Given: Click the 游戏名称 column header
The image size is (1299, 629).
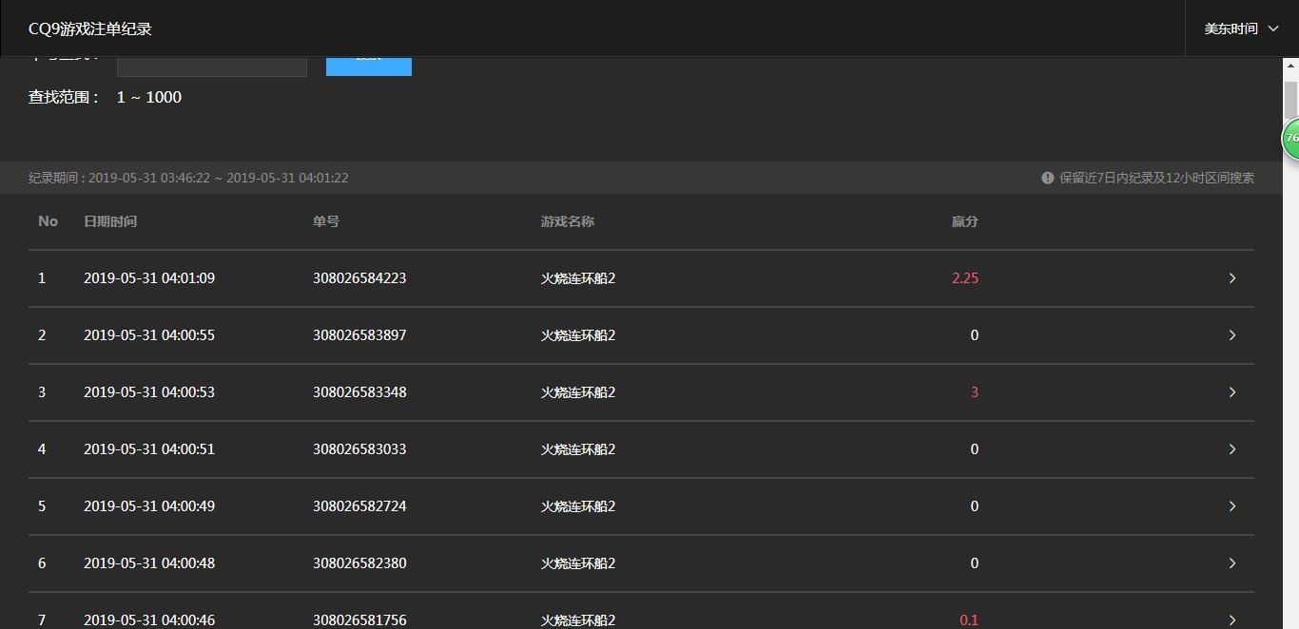Looking at the screenshot, I should pos(568,221).
